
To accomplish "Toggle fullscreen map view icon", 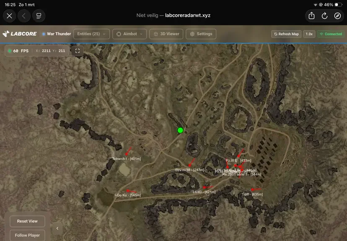I will [x=77, y=51].
